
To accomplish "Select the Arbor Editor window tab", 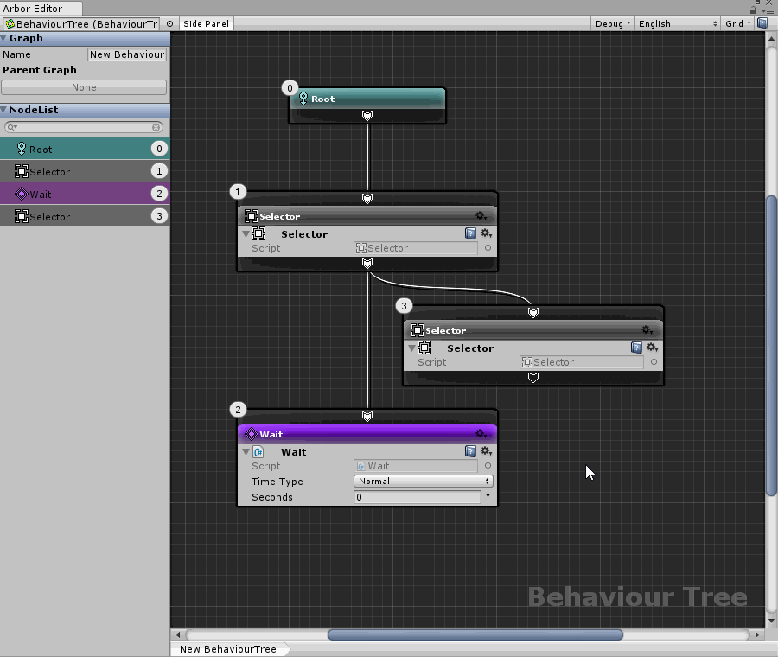I will tap(33, 8).
